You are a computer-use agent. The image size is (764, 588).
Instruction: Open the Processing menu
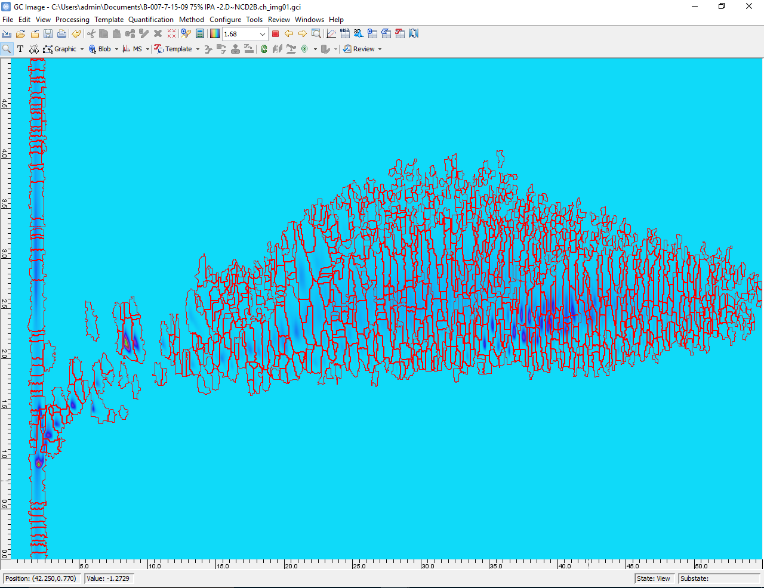[x=72, y=20]
